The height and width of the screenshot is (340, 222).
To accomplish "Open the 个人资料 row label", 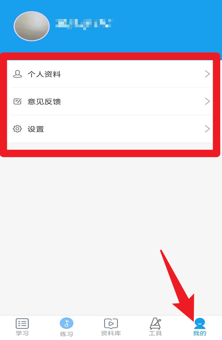I will coord(44,74).
